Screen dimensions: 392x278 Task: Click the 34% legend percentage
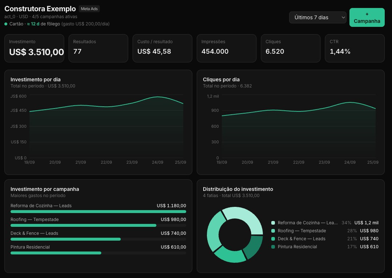[x=346, y=223]
